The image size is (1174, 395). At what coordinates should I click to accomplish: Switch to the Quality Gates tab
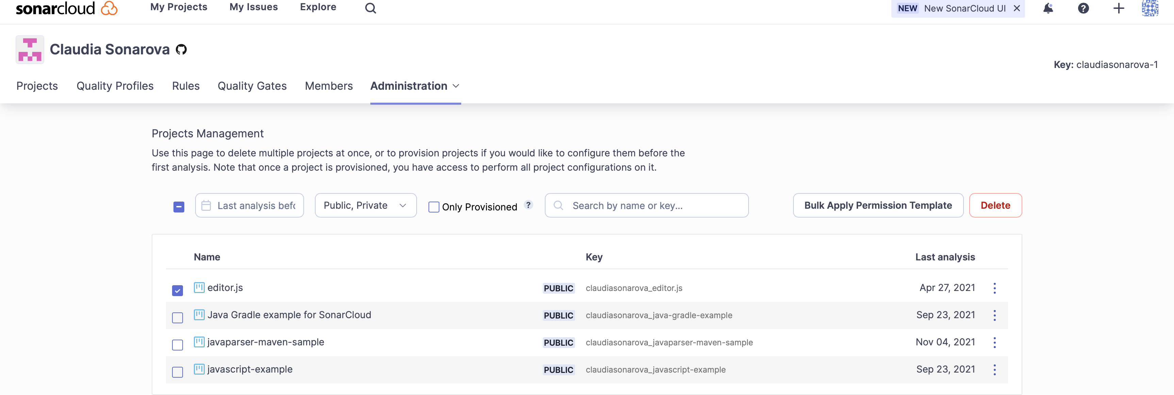(252, 86)
